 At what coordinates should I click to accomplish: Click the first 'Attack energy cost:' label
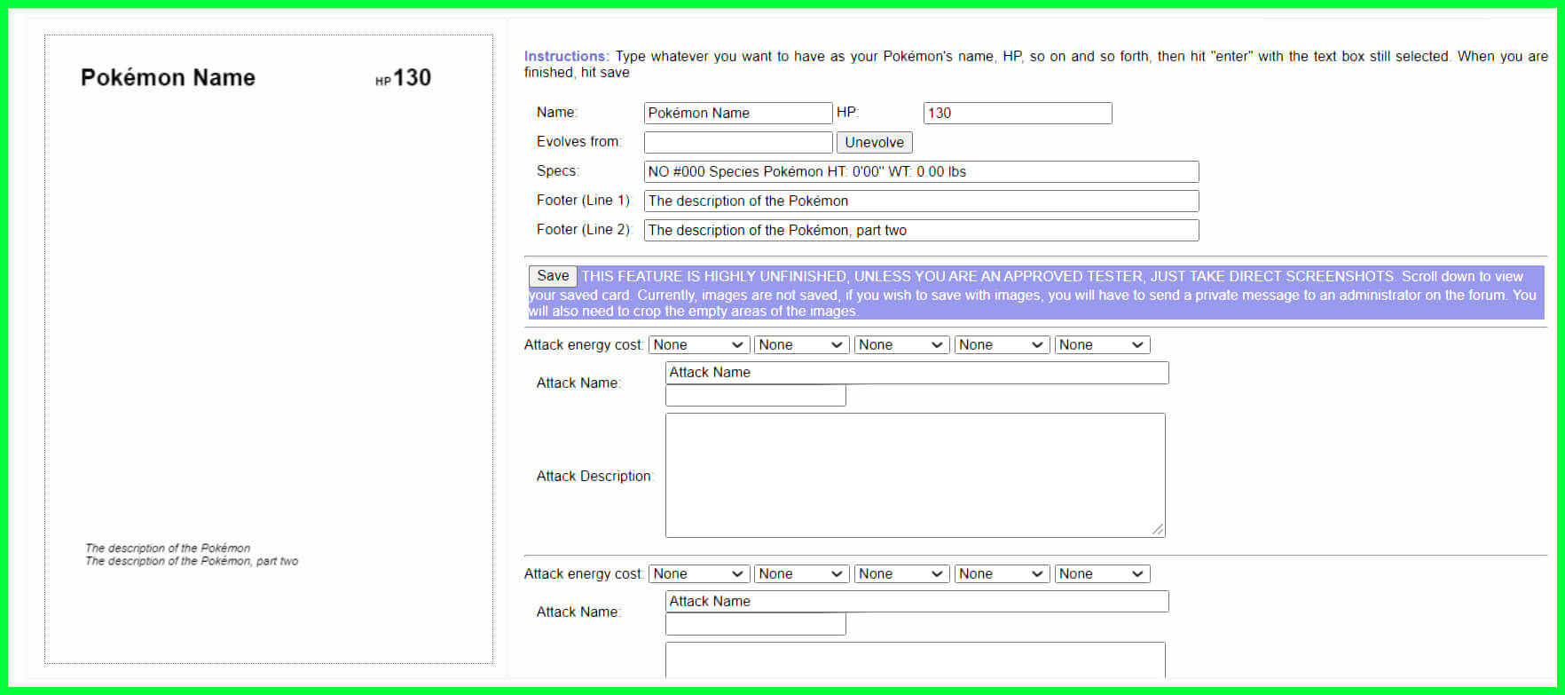click(x=584, y=344)
